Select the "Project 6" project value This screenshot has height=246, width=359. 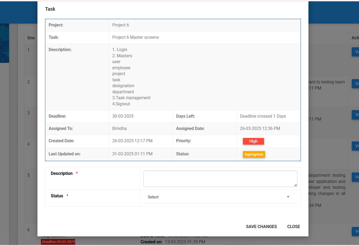[x=121, y=25]
